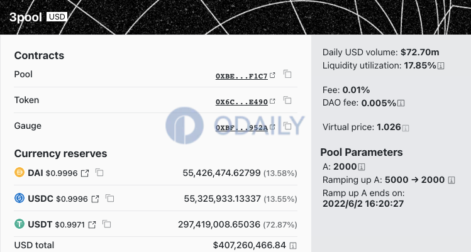The width and height of the screenshot is (471, 252).
Task: Open USDC token external link icon
Action: tap(95, 199)
